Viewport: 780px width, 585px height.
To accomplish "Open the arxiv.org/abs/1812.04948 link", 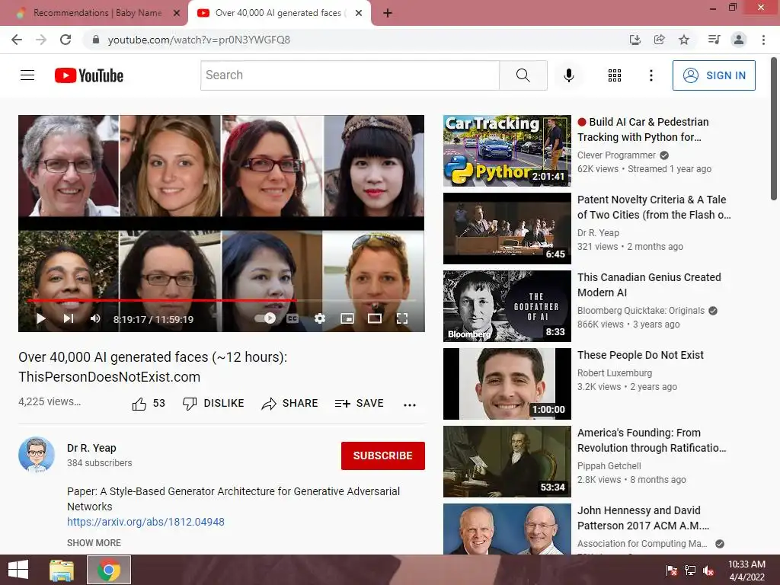I will coord(145,522).
